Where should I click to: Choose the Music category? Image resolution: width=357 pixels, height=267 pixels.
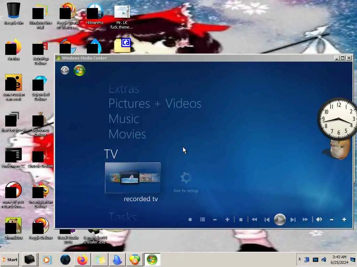[124, 119]
